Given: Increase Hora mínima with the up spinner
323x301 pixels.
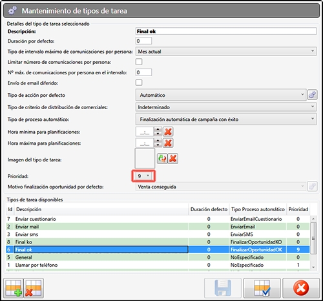Looking at the screenshot, I should pos(158,129).
